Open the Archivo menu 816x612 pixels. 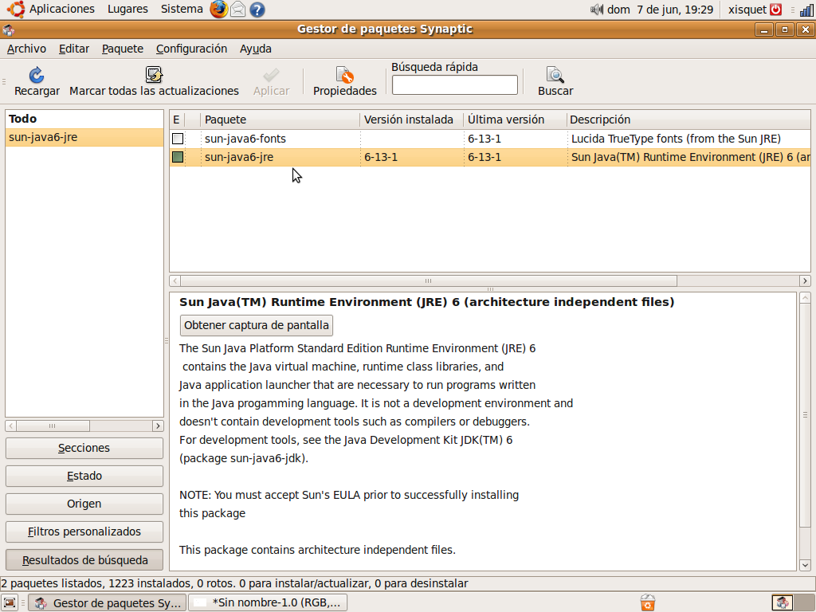click(26, 49)
